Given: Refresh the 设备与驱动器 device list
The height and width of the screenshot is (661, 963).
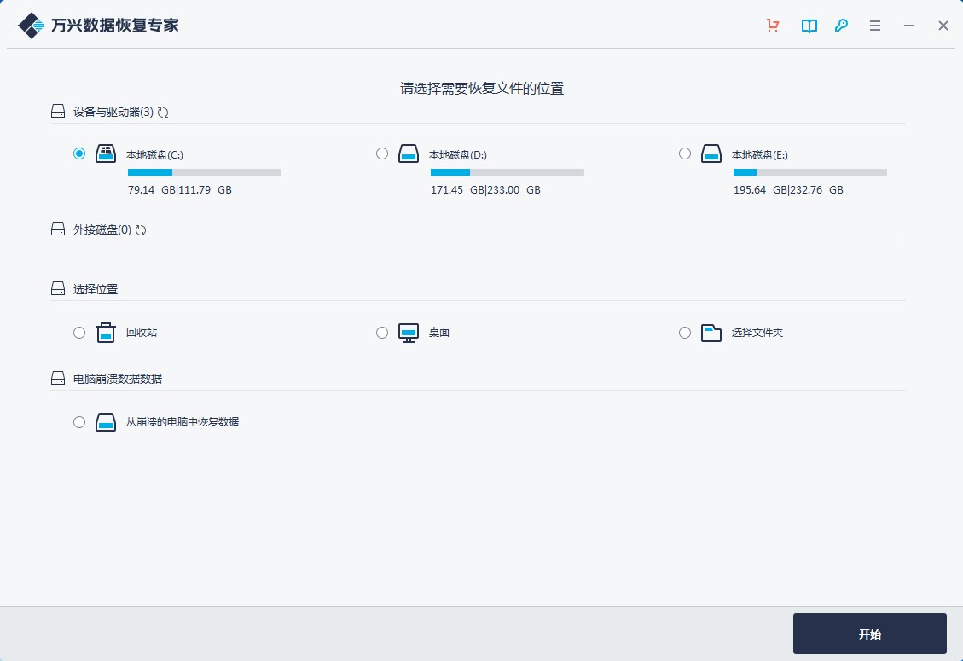Looking at the screenshot, I should coord(162,111).
